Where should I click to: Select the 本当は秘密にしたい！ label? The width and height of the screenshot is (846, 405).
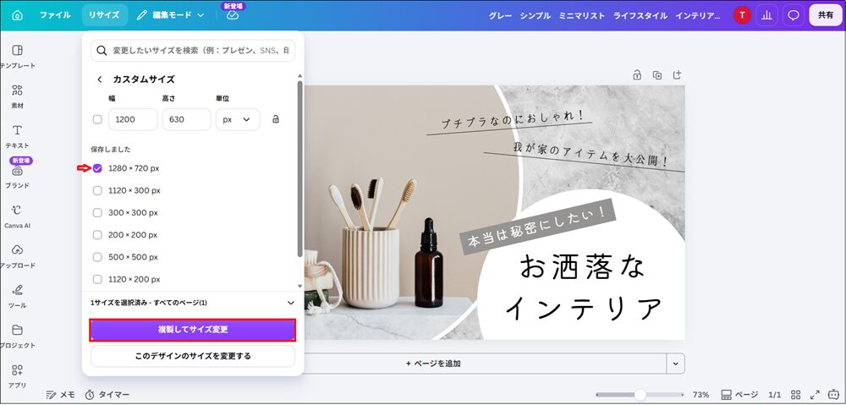[x=537, y=227]
